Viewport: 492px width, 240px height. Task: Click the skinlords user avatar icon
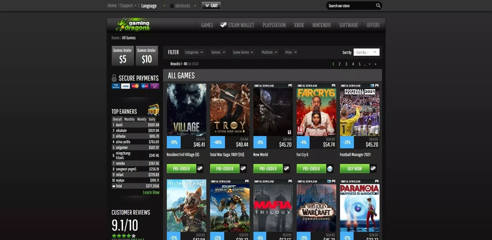pyautogui.click(x=172, y=6)
